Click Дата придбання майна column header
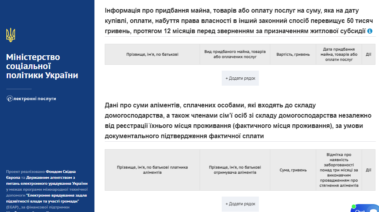379x212 pixels. [x=339, y=54]
